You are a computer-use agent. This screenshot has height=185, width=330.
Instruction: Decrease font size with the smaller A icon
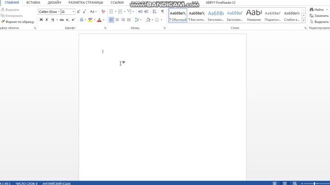click(84, 12)
